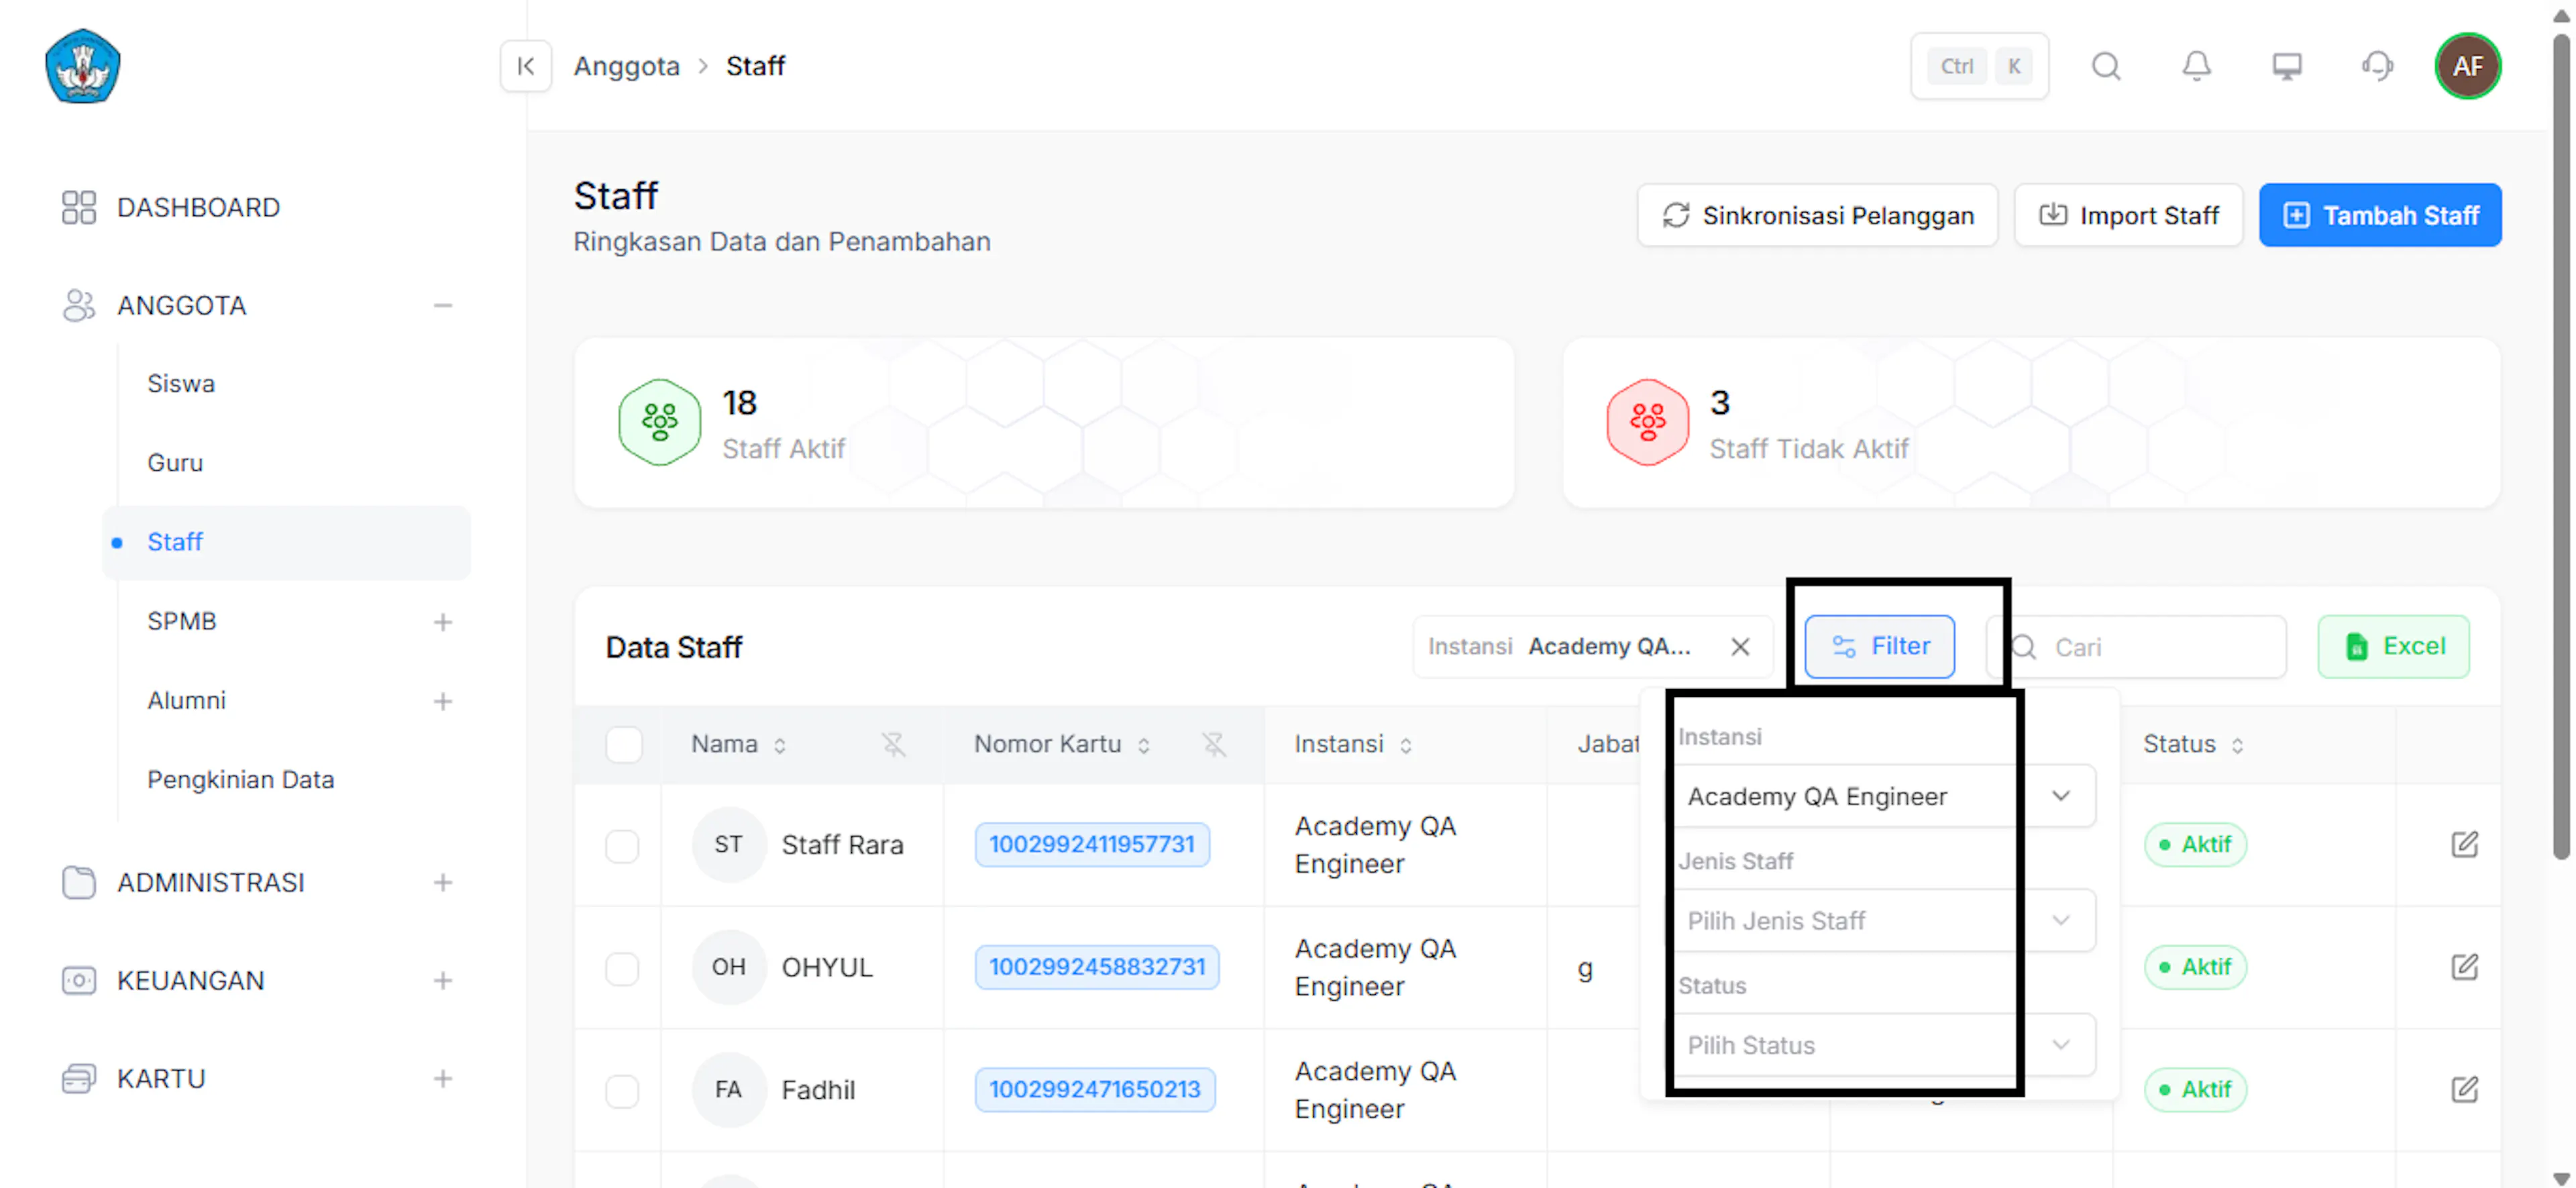Open the Instansi dropdown in filter panel
Image resolution: width=2576 pixels, height=1188 pixels.
pyautogui.click(x=1885, y=796)
